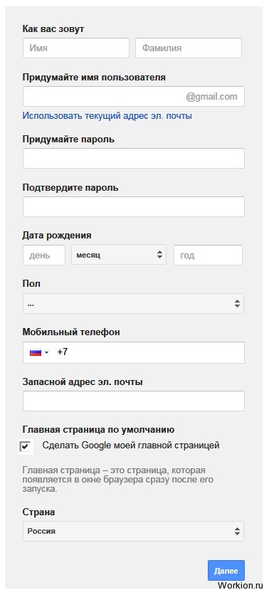Image resolution: width=264 pixels, height=590 pixels.
Task: Open the Russian flag country code selector
Action: pyautogui.click(x=39, y=352)
